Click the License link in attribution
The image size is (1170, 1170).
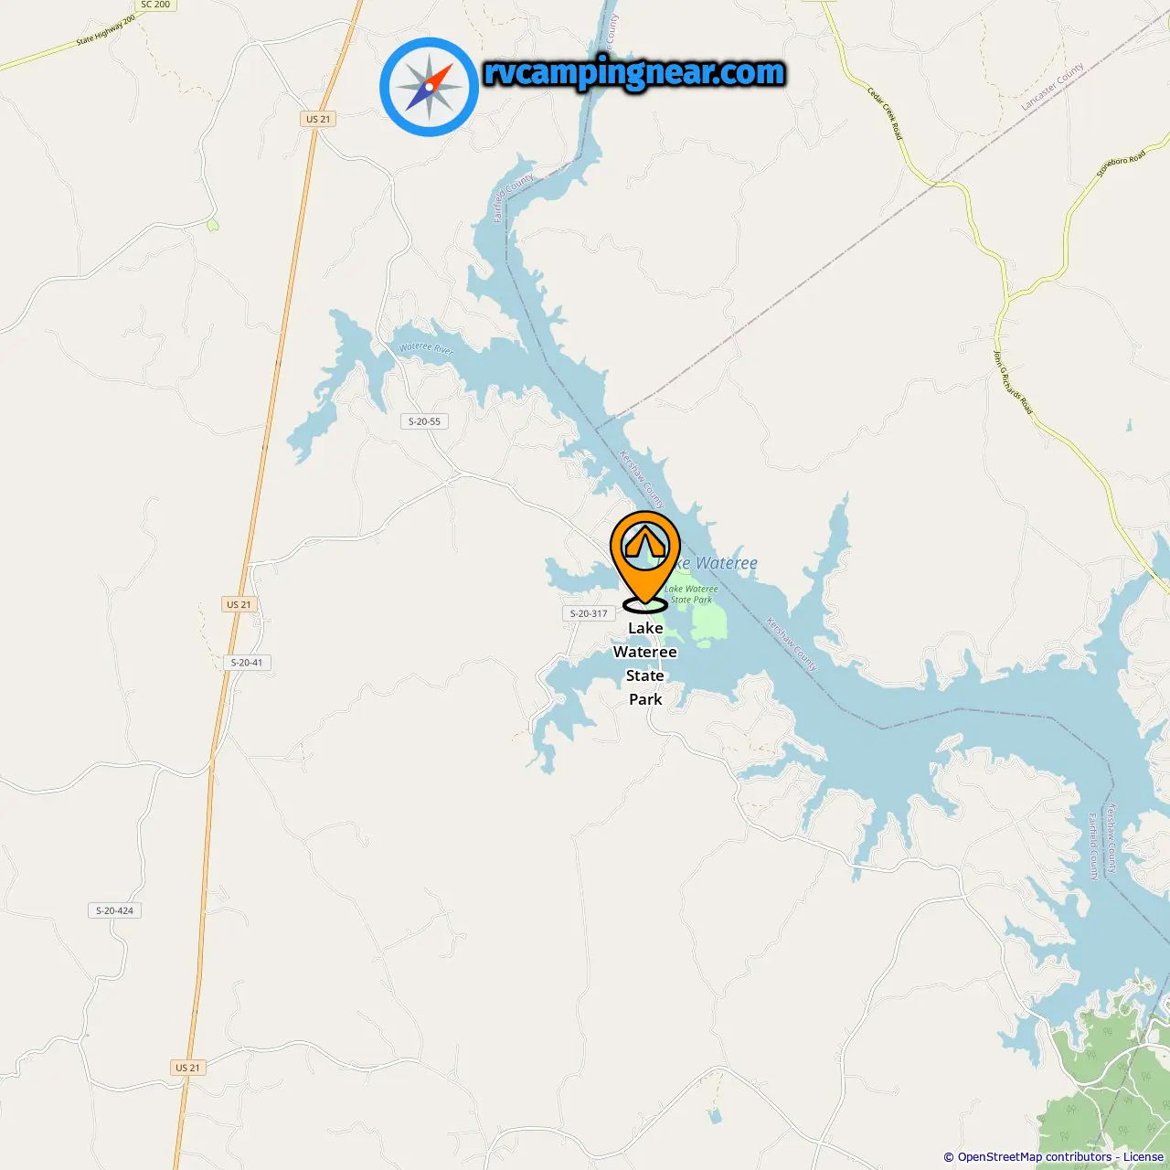coord(1143,1156)
